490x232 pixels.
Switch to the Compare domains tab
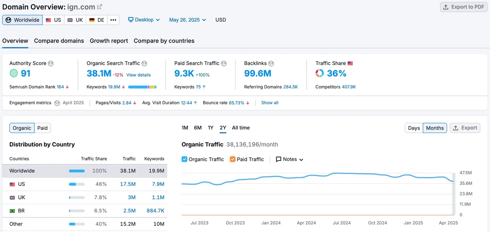[59, 41]
